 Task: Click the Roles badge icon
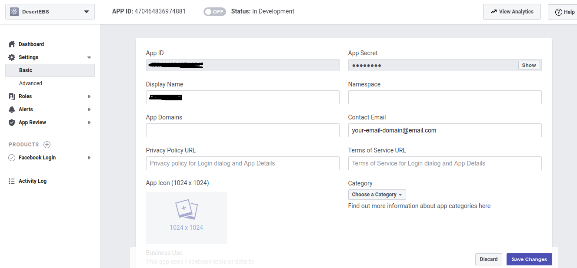coord(12,96)
